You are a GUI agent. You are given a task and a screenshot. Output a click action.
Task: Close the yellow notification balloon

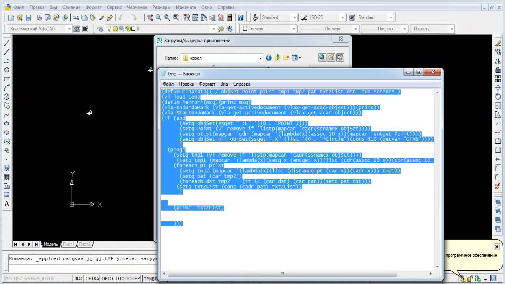coord(497,247)
